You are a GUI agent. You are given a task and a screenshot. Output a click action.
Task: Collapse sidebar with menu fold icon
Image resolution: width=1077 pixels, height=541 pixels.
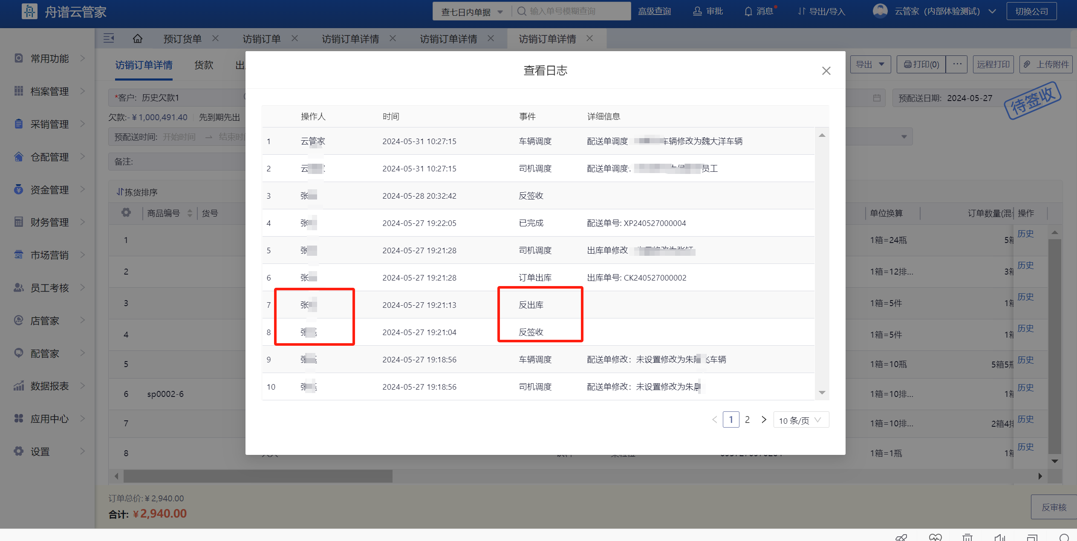coord(109,39)
